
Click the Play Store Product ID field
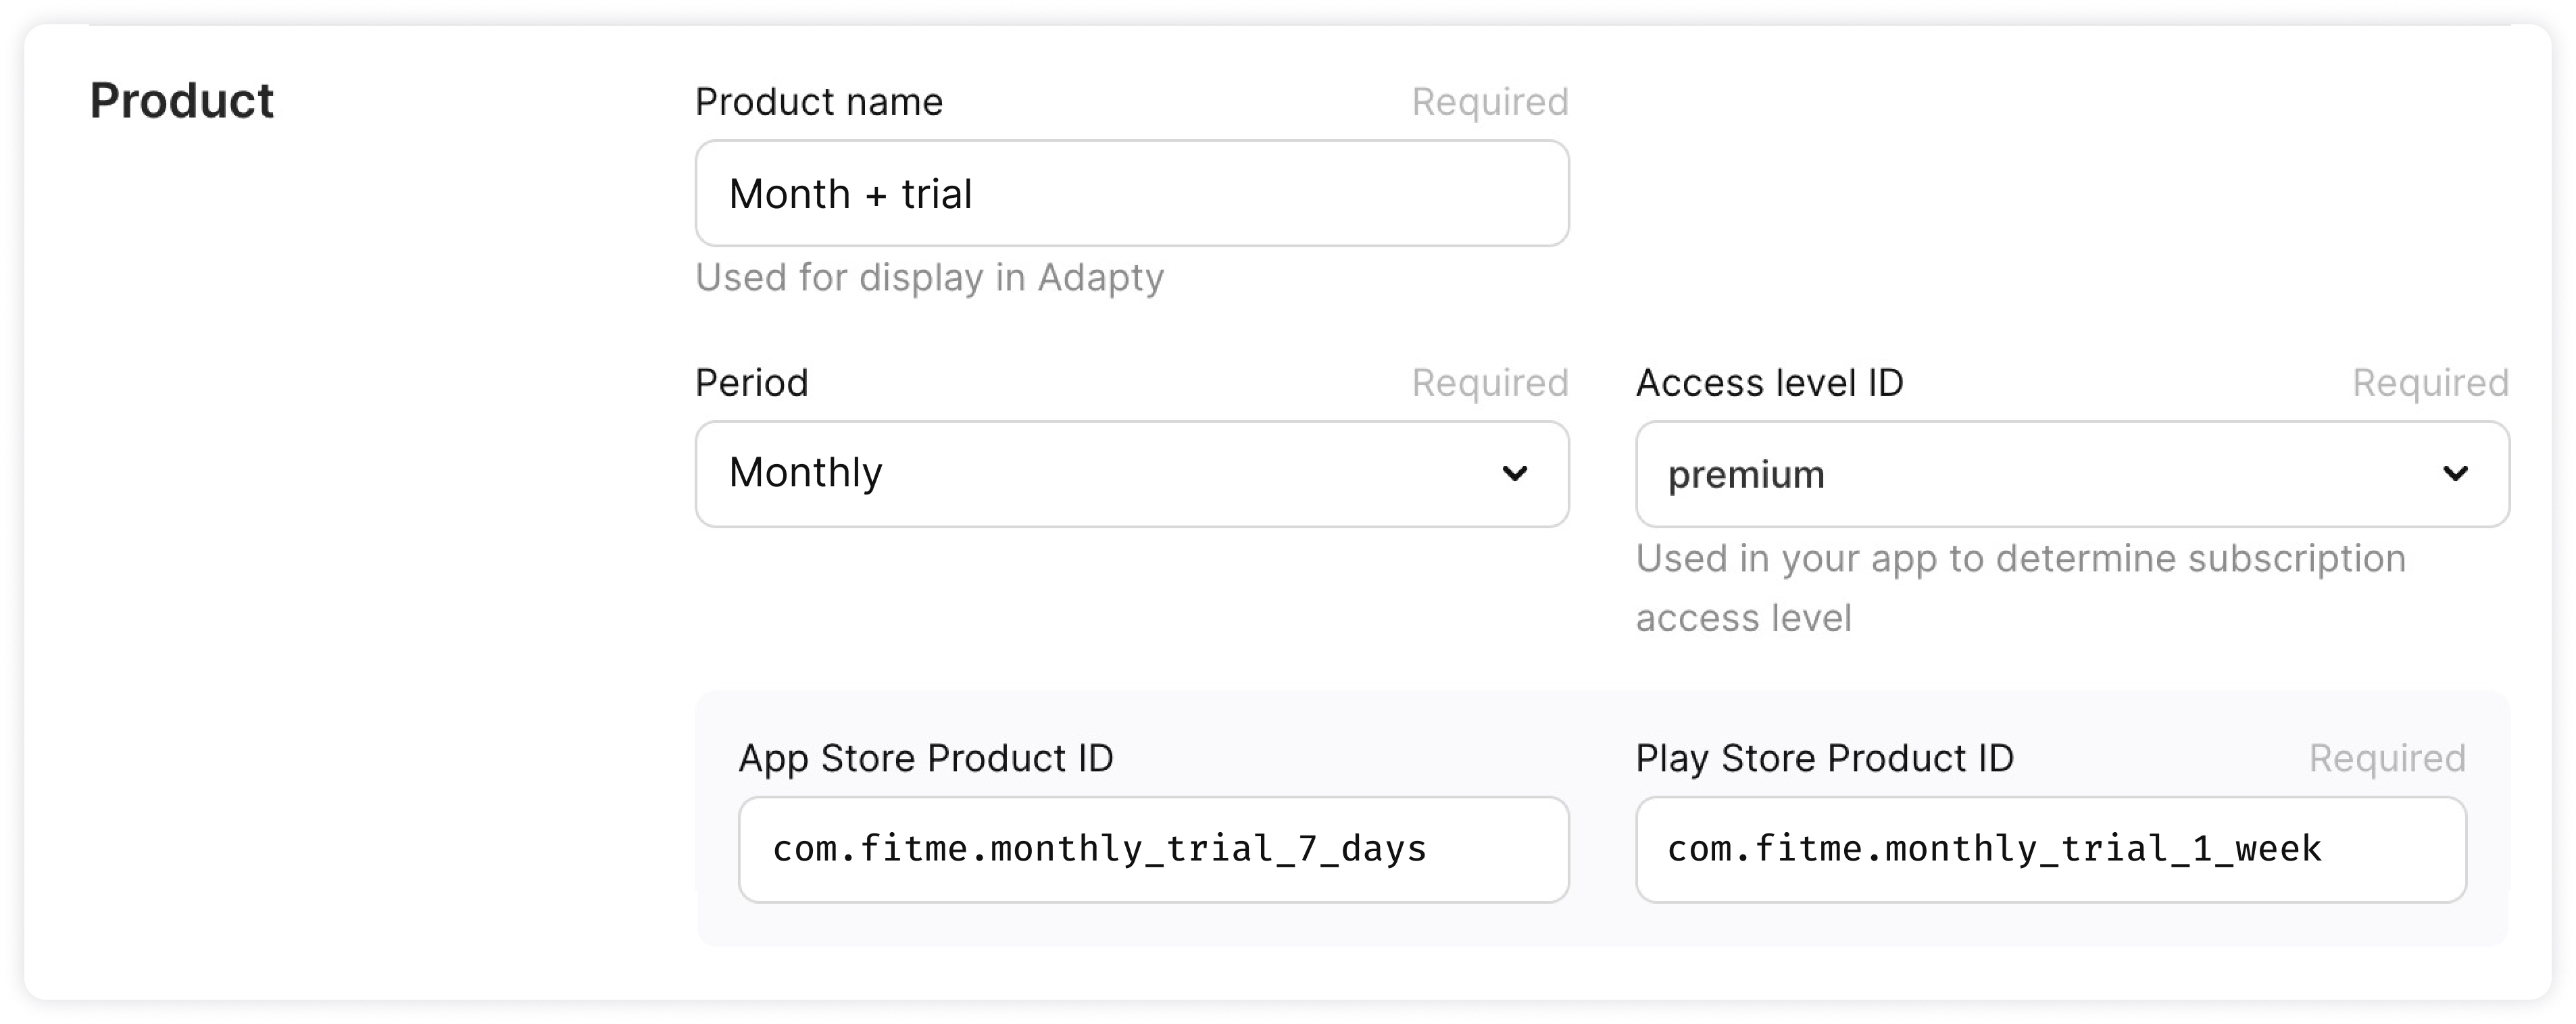pyautogui.click(x=2050, y=849)
